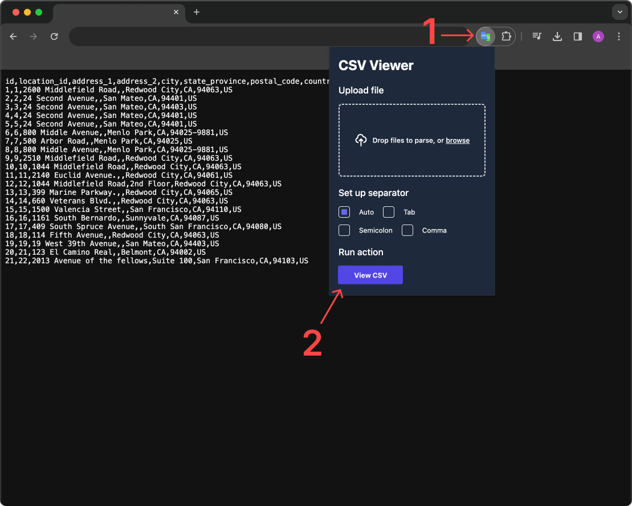Close the current browser tab
This screenshot has height=506, width=632.
click(x=176, y=12)
